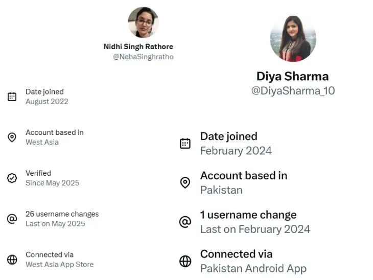
Task: Click the verified badge icon
Action: [12, 178]
